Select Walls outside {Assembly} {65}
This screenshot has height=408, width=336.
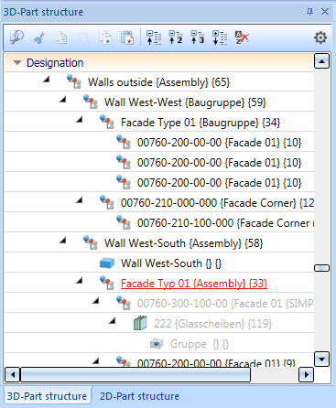[158, 82]
